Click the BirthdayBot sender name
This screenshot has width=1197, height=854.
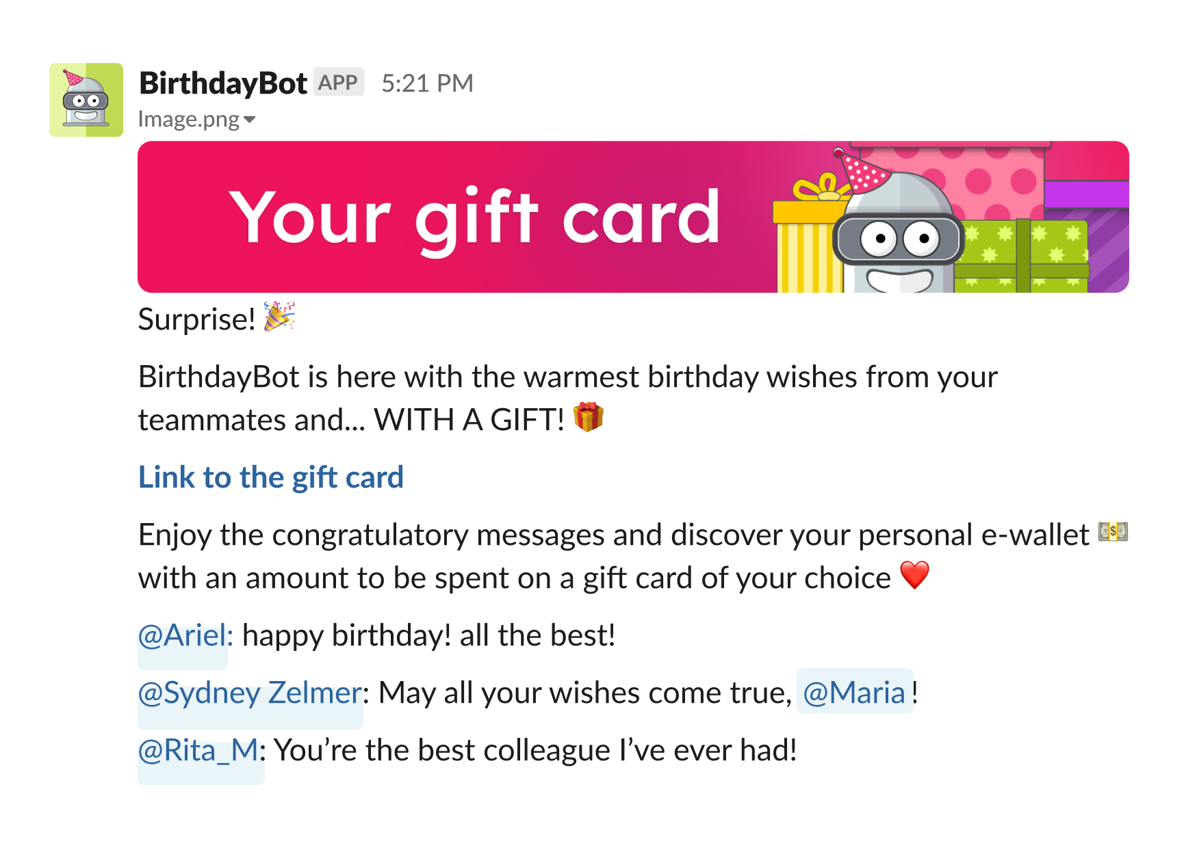tap(222, 83)
